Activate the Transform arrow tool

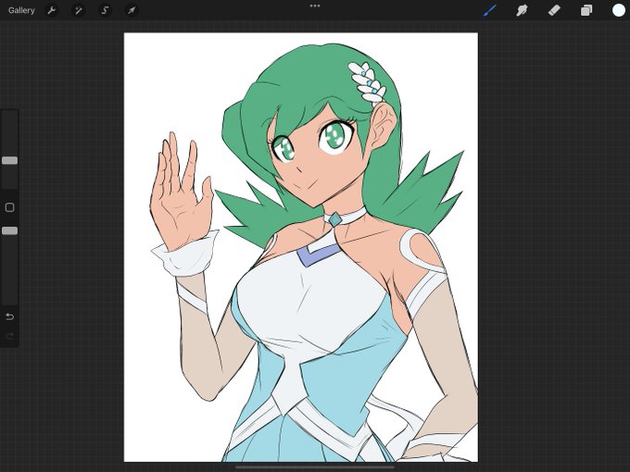pyautogui.click(x=132, y=10)
